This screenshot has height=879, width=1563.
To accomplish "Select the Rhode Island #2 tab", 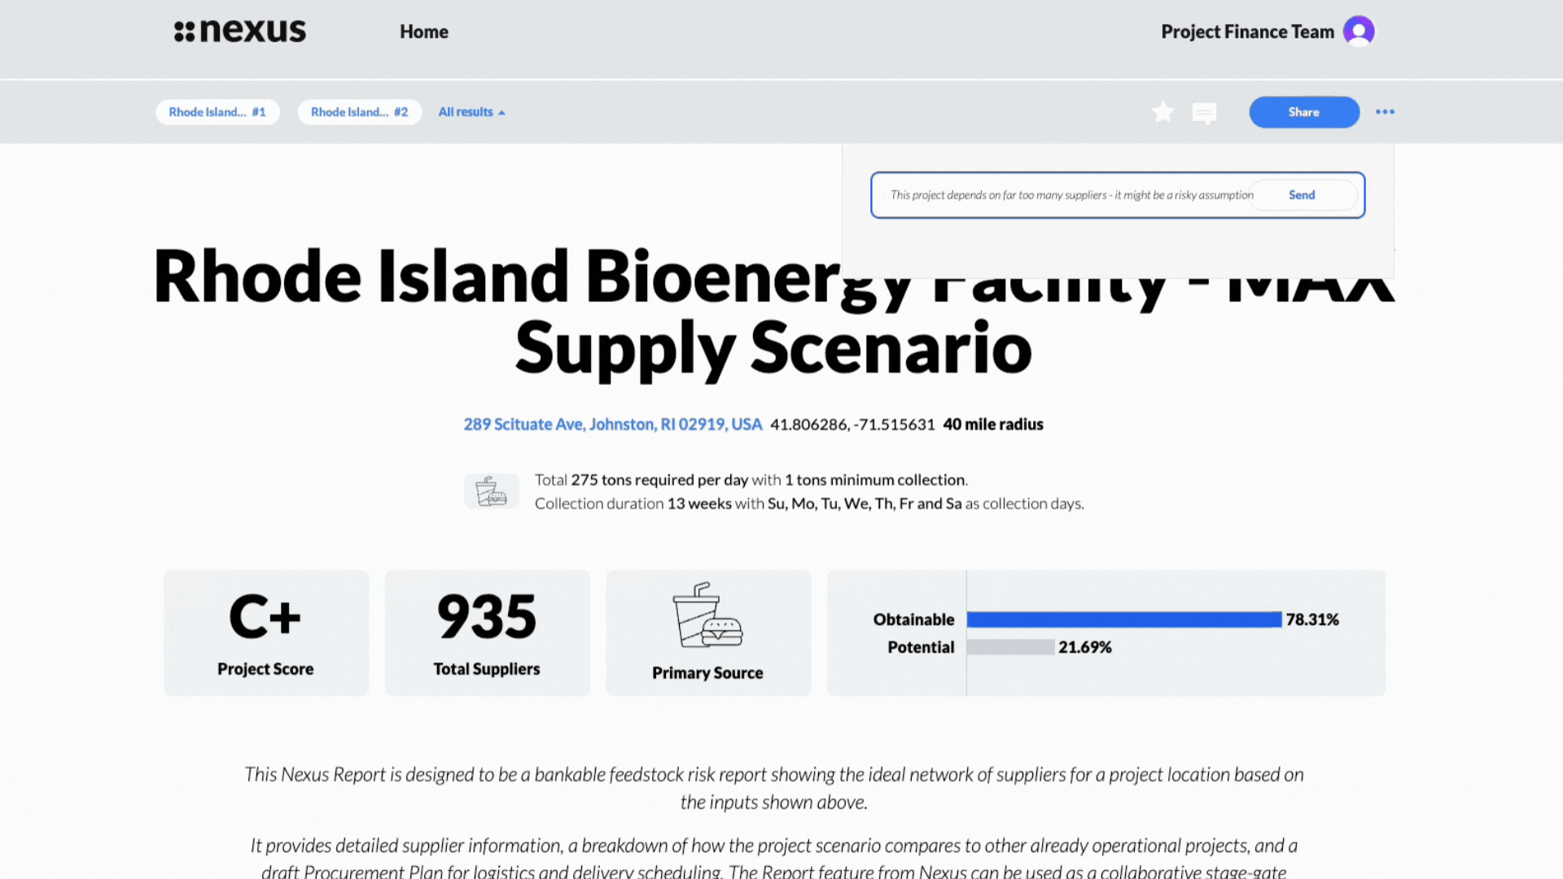I will pos(360,112).
